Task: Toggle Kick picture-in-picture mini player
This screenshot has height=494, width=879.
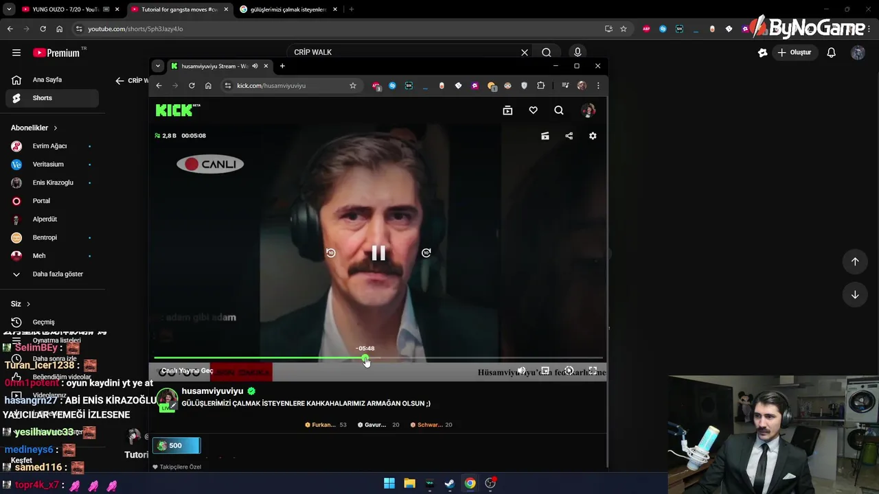Action: tap(545, 371)
